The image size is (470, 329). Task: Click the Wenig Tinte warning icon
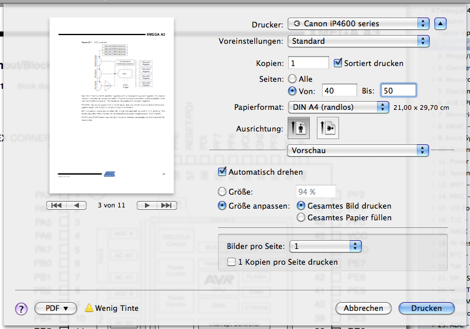[x=89, y=308]
